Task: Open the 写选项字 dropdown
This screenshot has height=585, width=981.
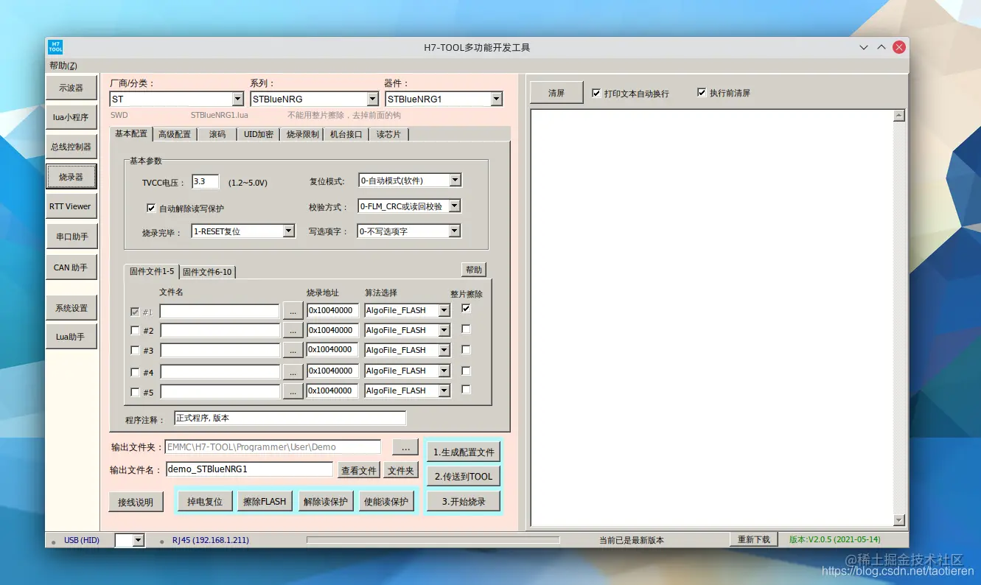Action: [455, 231]
